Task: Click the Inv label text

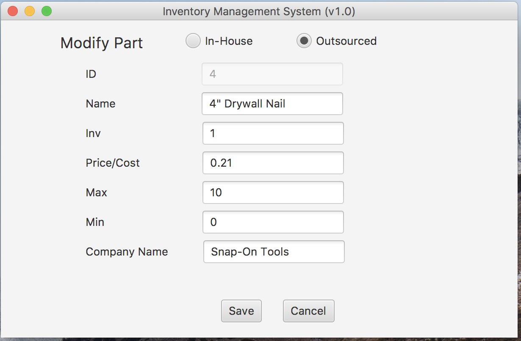Action: (93, 134)
